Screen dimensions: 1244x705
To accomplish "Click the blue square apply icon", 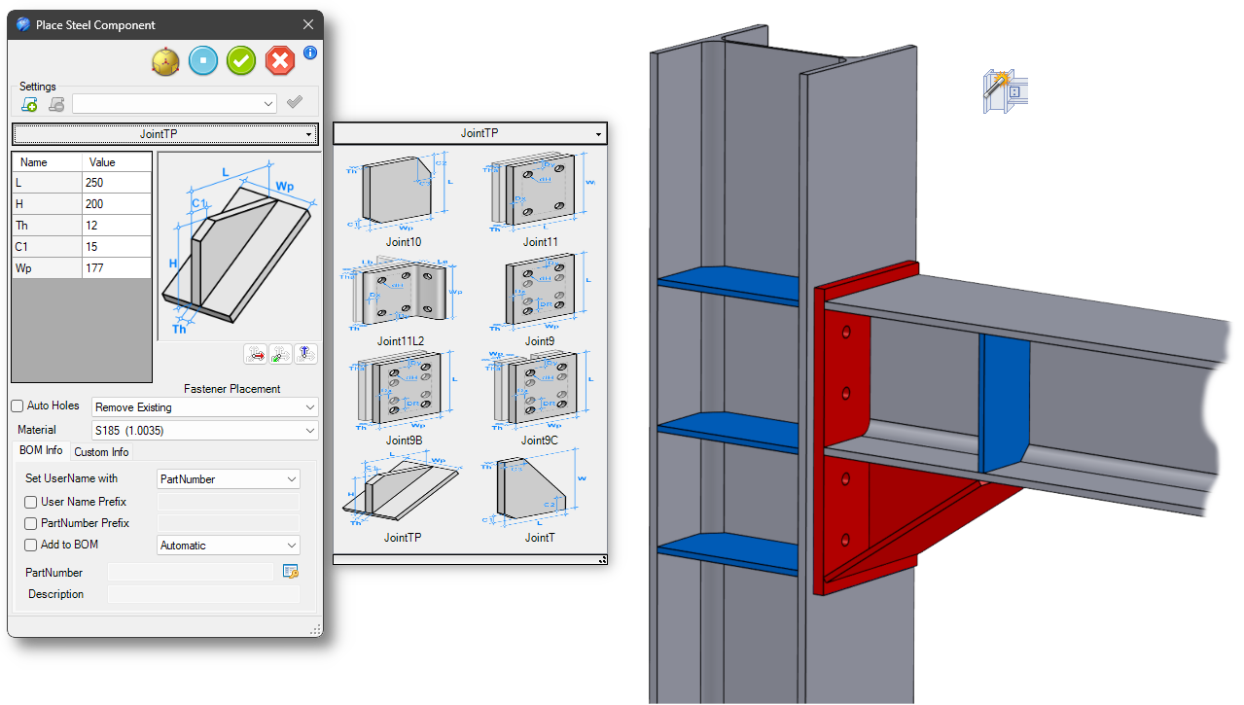I will (203, 61).
